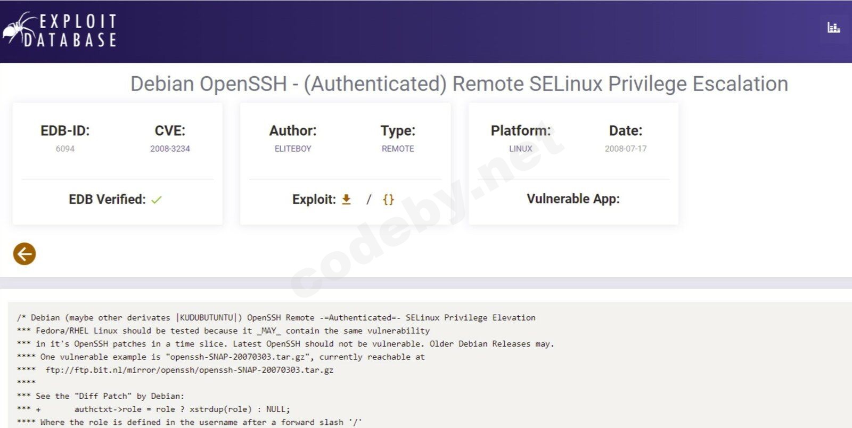Screen dimensions: 852x428
Task: Filter by REMOTE exploit type
Action: tap(398, 149)
